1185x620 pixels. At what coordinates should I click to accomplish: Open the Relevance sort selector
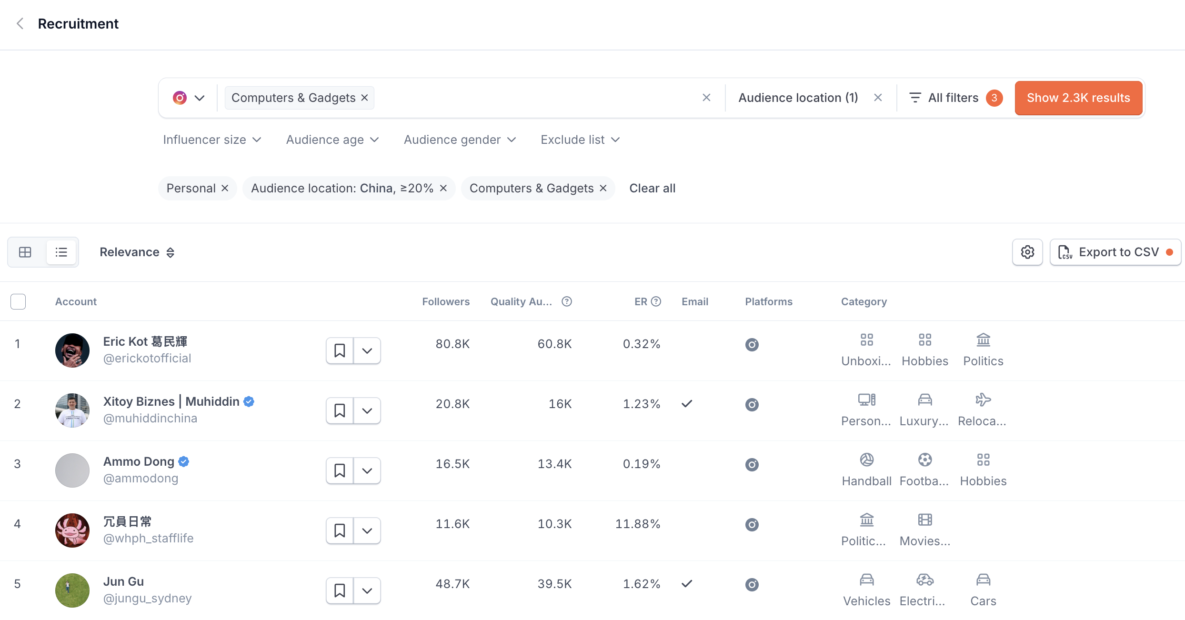137,252
